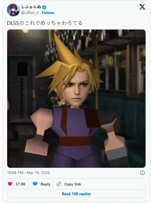Click the Japanese tweet text about DLSS
Image resolution: width=151 pixels, height=205 pixels.
[45, 23]
